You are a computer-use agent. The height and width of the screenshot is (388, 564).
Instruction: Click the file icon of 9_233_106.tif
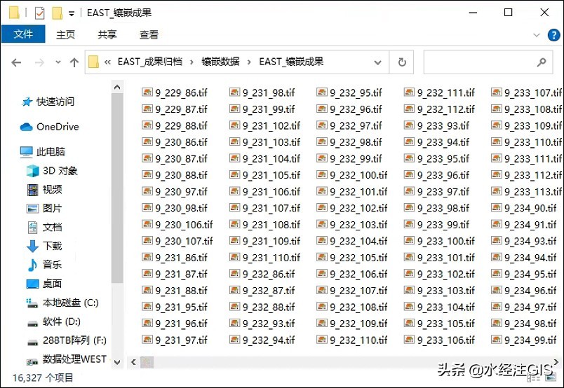coord(410,339)
